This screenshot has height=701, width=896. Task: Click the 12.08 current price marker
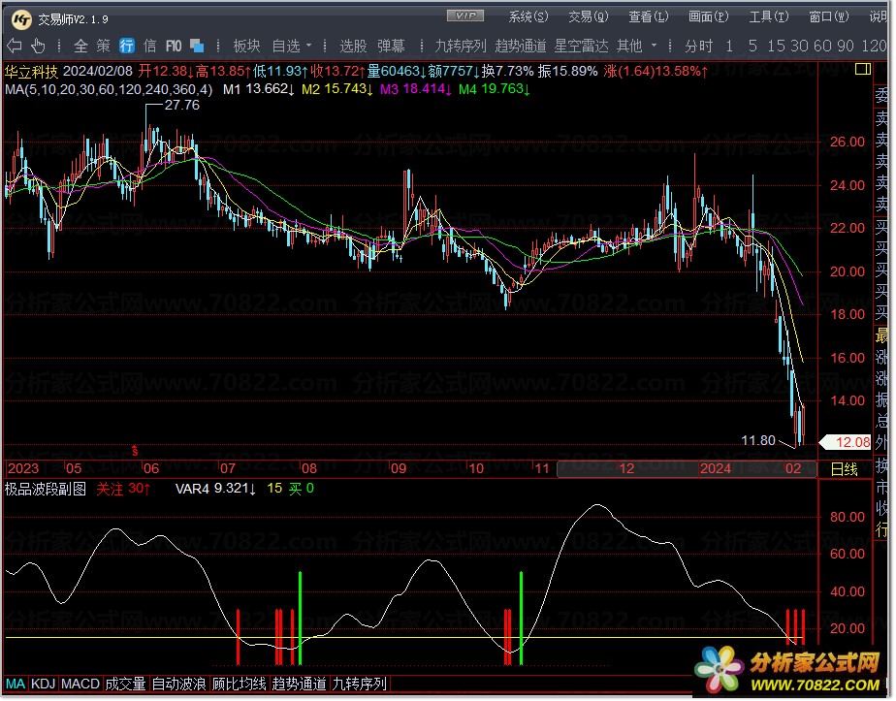[x=846, y=442]
